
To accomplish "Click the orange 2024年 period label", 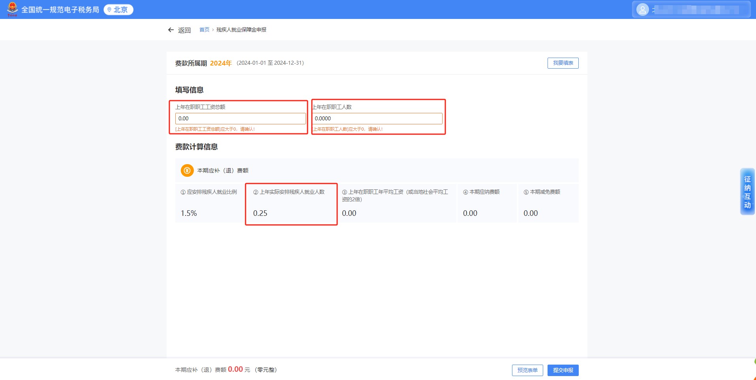I will [221, 63].
